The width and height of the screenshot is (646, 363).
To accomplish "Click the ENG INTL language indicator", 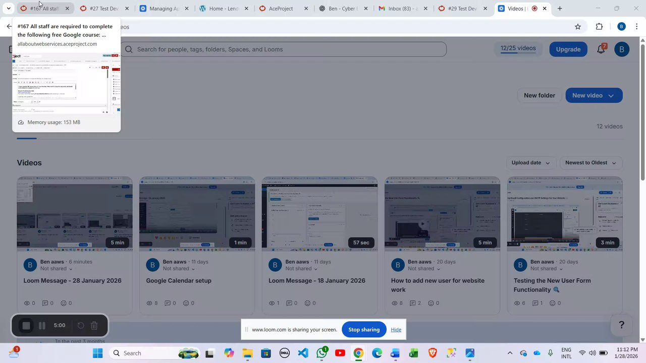I will click(566, 353).
